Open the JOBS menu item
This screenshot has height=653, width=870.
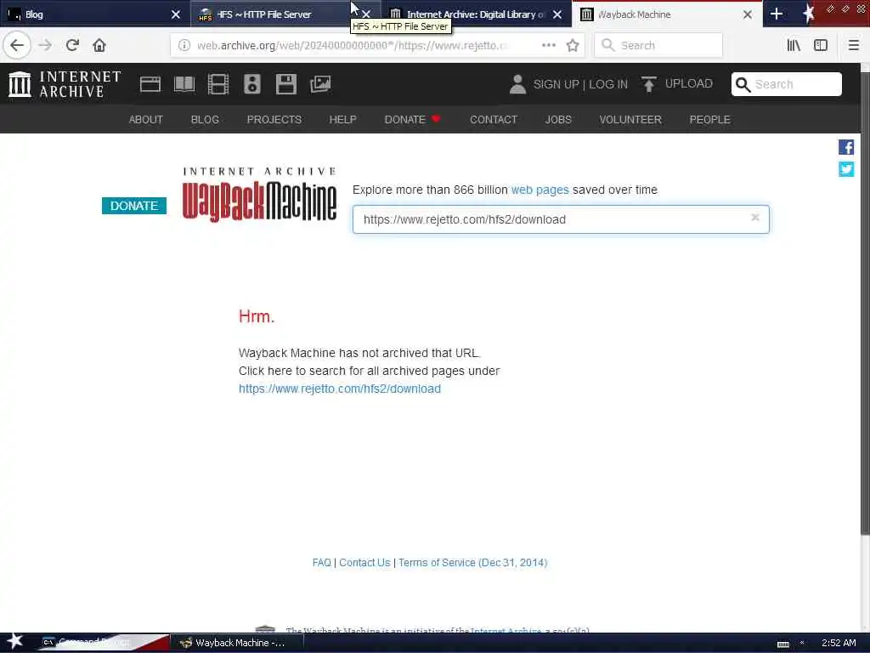558,119
